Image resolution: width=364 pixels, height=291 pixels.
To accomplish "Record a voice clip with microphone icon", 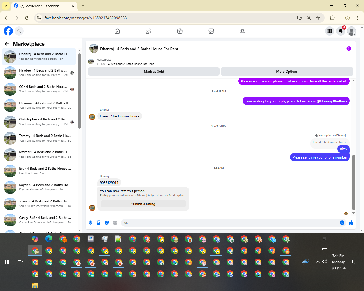I will (90, 223).
